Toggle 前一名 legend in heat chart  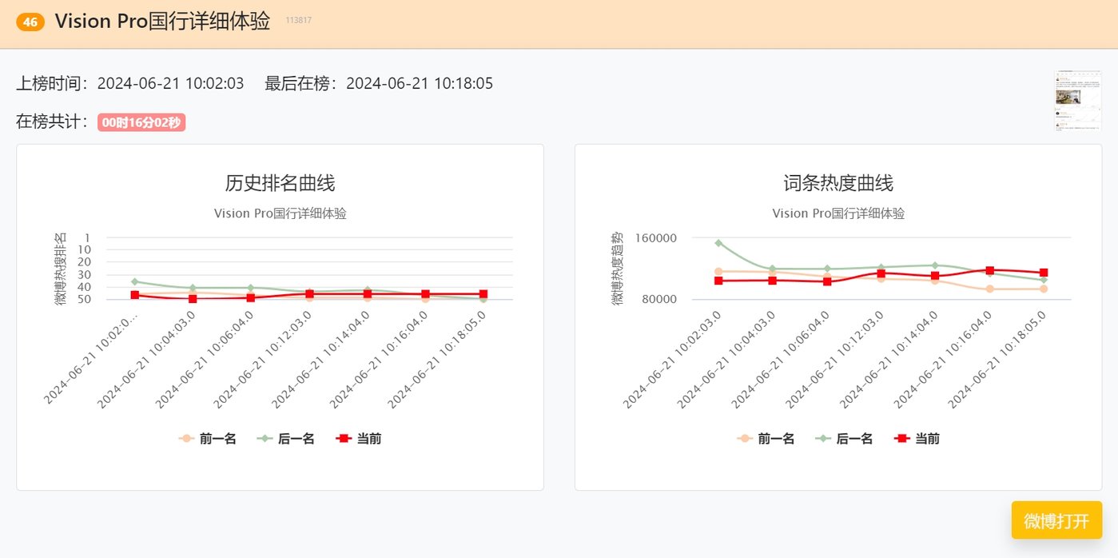tap(766, 438)
